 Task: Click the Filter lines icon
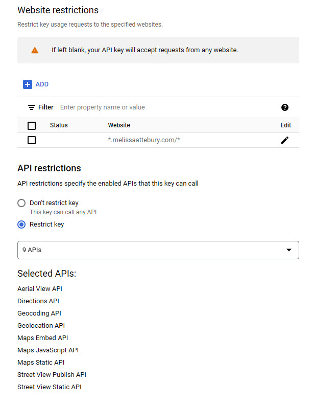(x=31, y=107)
